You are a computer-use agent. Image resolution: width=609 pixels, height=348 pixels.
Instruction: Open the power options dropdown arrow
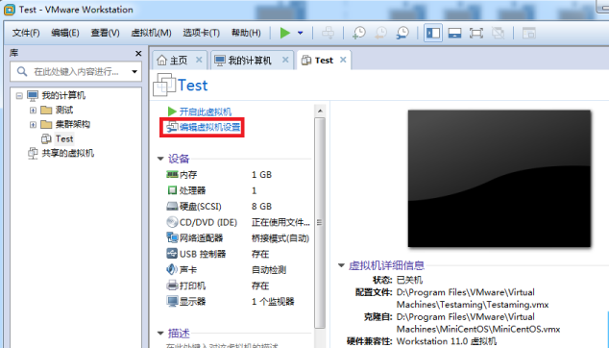pos(301,33)
